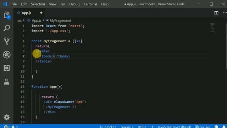Start Go Live server
This screenshot has width=227, height=128.
(203, 127)
